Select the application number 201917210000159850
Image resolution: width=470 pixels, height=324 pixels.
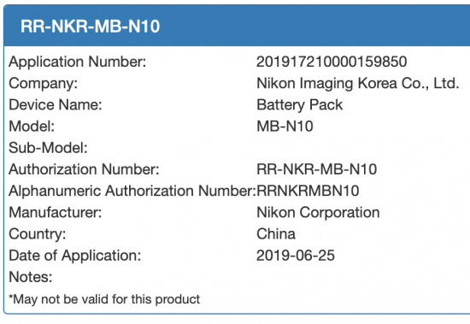pos(332,62)
